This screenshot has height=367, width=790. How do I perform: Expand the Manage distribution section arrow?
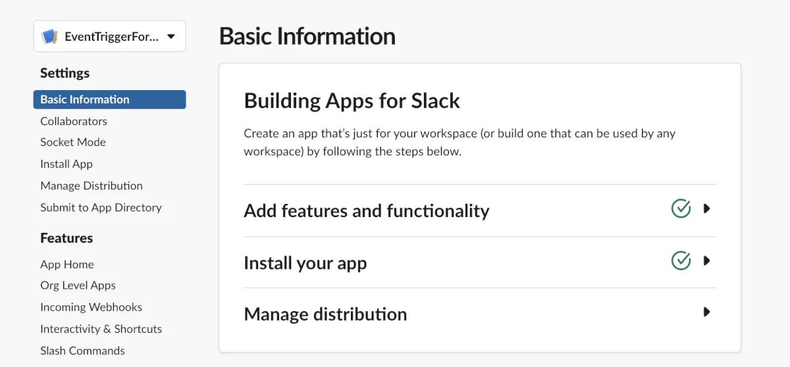(x=706, y=312)
